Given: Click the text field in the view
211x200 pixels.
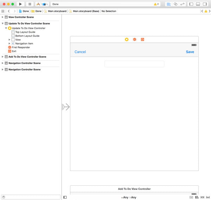Looking at the screenshot, I should pos(134,64).
